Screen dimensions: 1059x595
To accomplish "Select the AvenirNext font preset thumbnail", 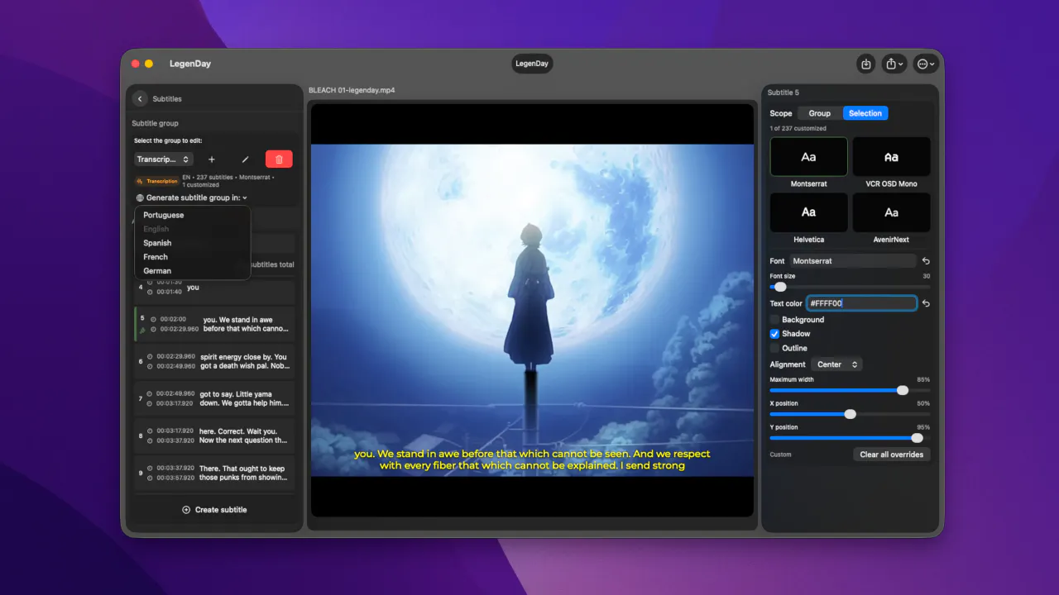I will pos(891,212).
